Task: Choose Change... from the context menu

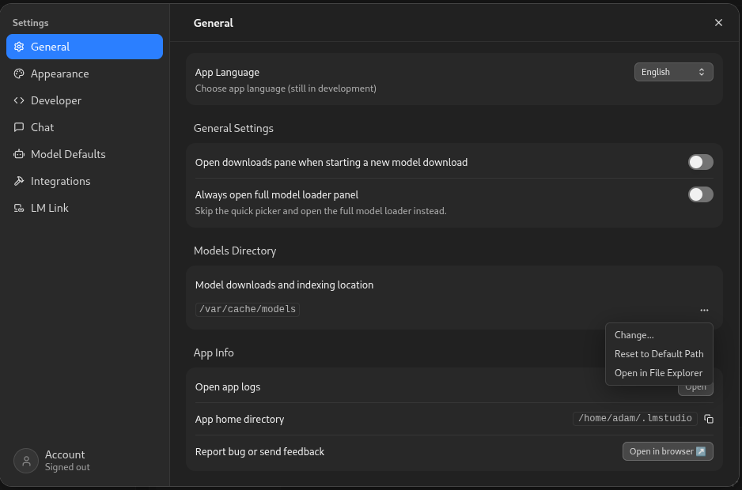Action: pos(659,335)
